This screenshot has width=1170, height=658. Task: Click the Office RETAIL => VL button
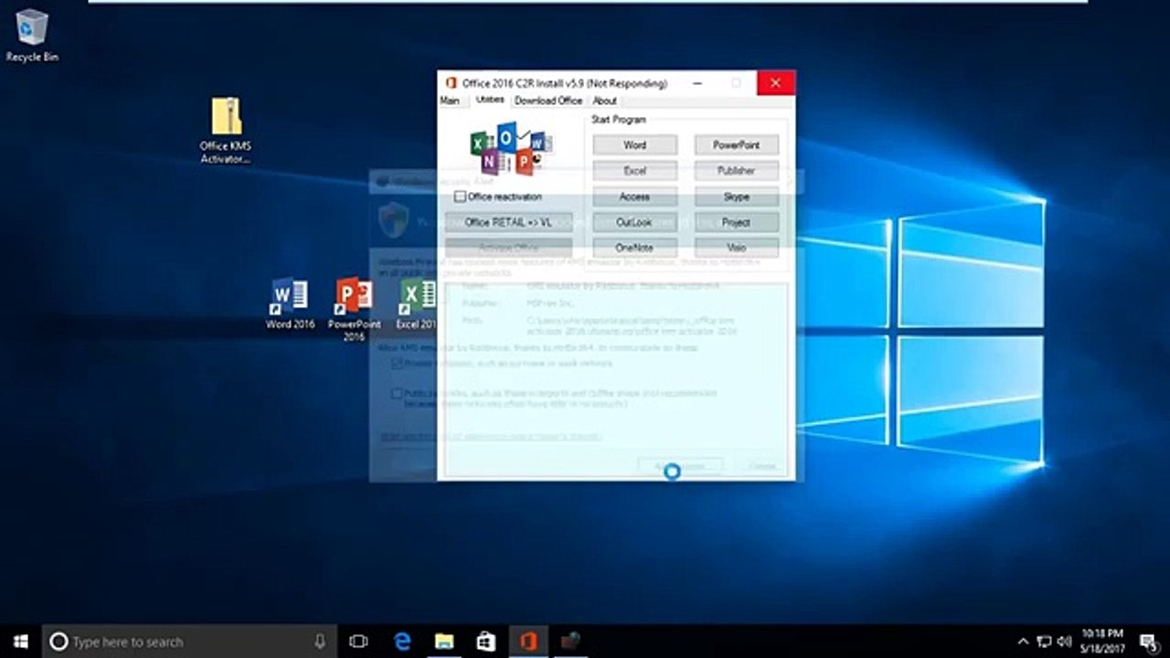click(x=508, y=222)
